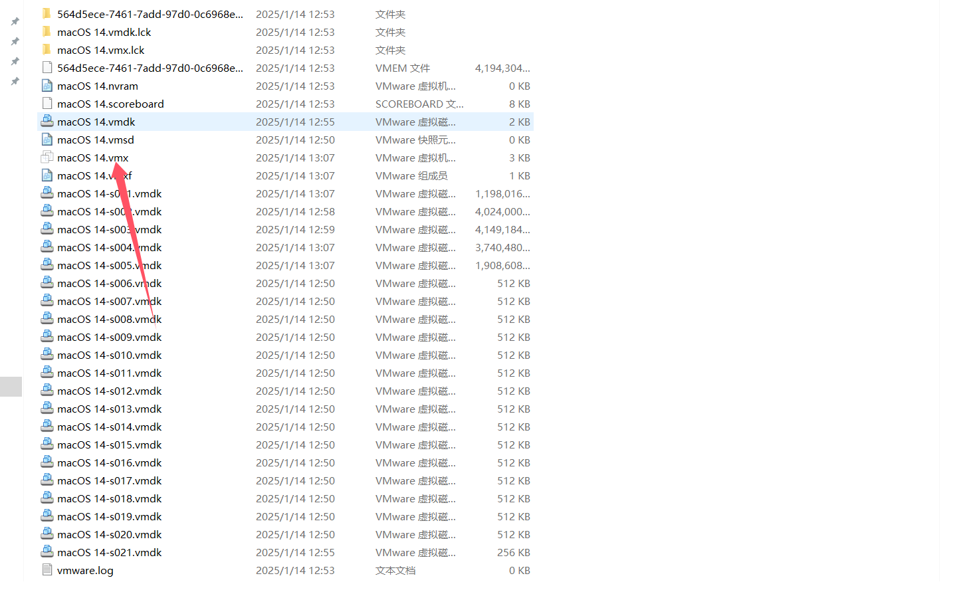This screenshot has height=600, width=963.
Task: Click the 2025/1/14 12:59 date cell
Action: [x=295, y=229]
